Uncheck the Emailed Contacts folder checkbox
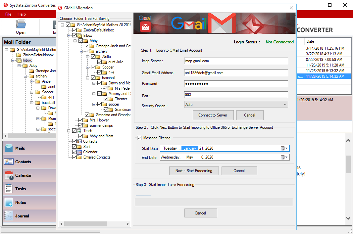Screen dimensions: 353x234 pyautogui.click(x=74, y=157)
